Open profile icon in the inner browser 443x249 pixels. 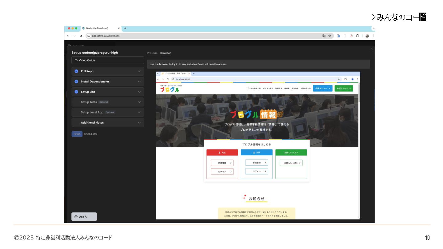tap(353, 79)
